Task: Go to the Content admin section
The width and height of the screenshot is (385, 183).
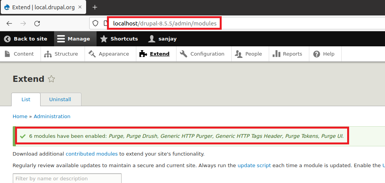Action: click(19, 54)
